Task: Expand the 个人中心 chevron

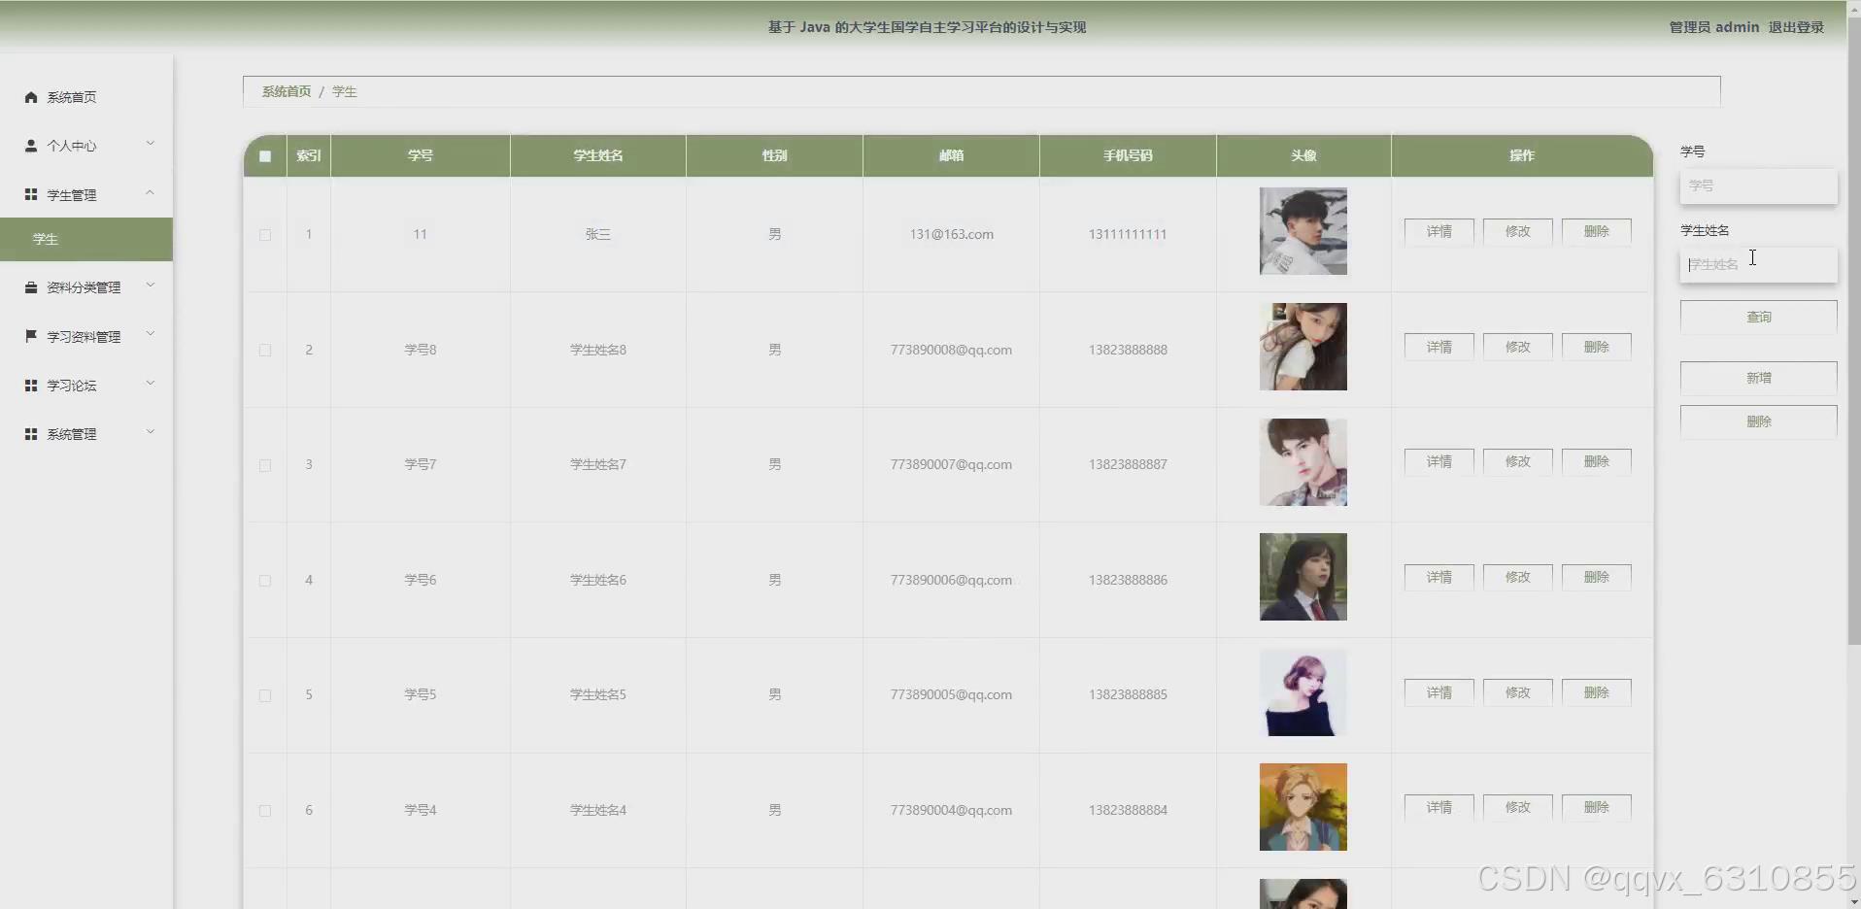Action: (x=151, y=144)
